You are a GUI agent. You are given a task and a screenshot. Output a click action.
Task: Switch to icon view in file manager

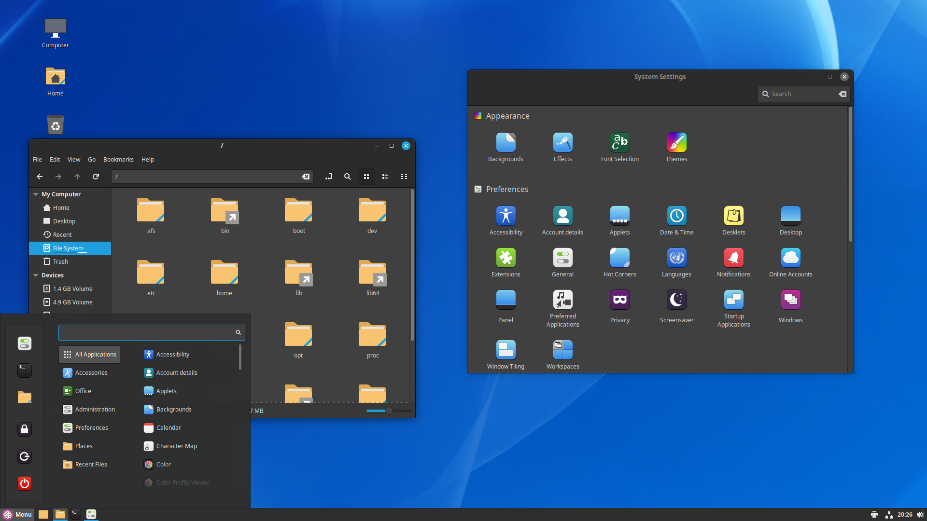pos(366,177)
